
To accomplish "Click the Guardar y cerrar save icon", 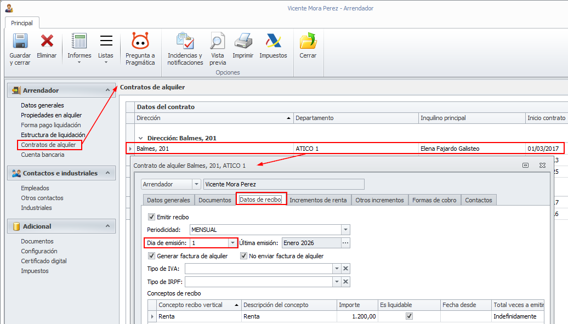I will 20,41.
